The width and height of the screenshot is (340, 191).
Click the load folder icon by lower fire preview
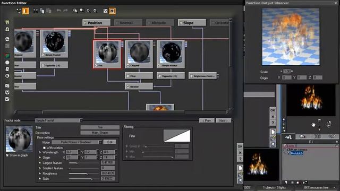click(x=240, y=175)
